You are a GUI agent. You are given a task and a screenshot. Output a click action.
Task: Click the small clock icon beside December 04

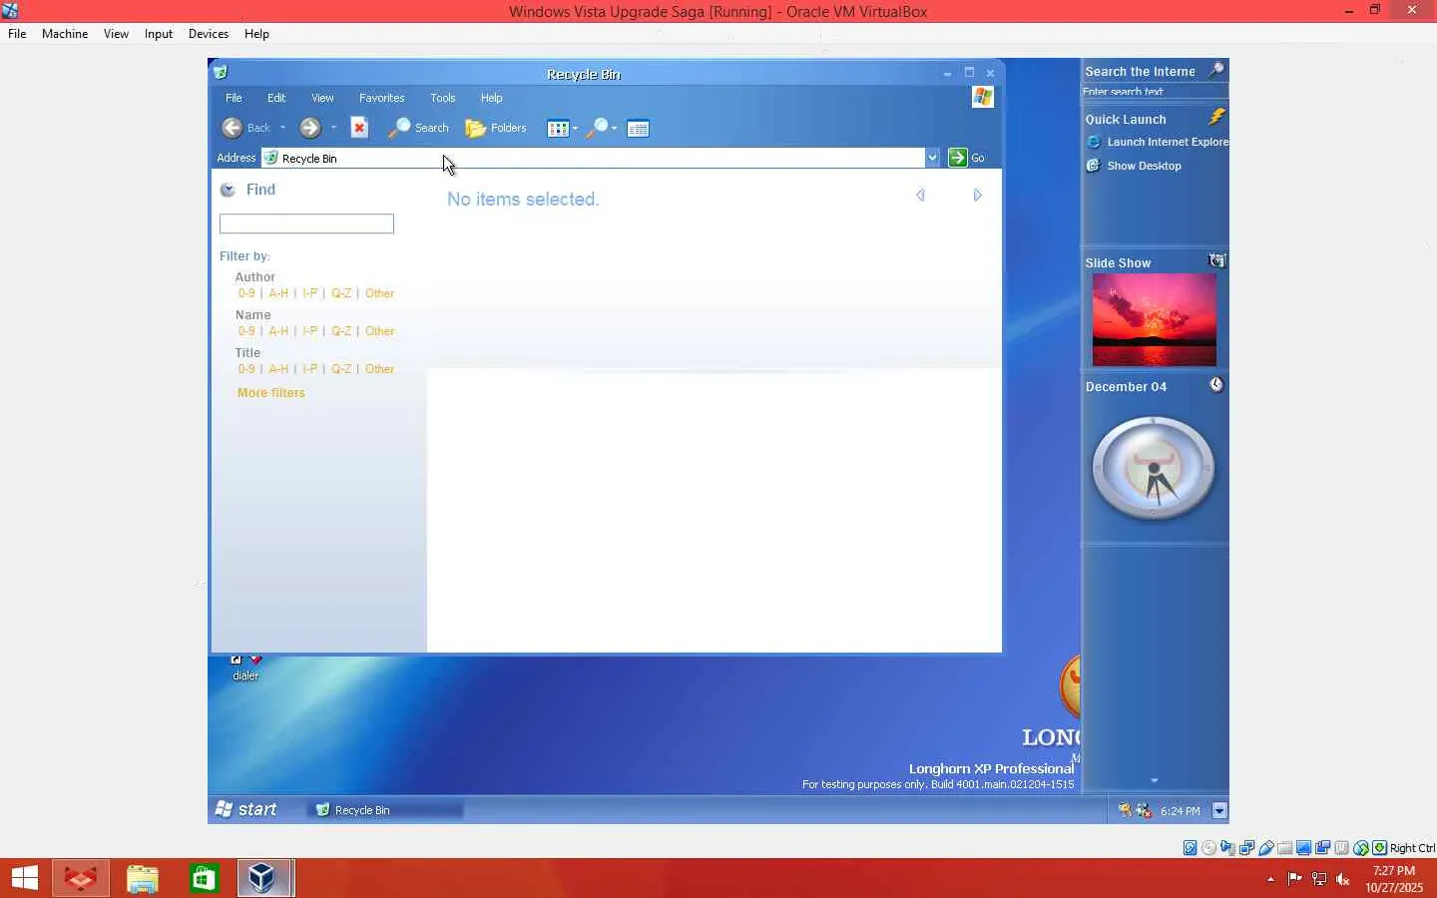click(1216, 385)
